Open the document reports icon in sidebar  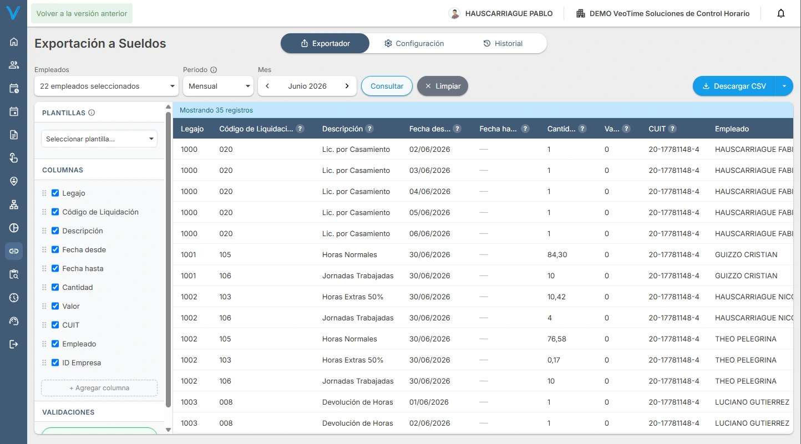14,135
